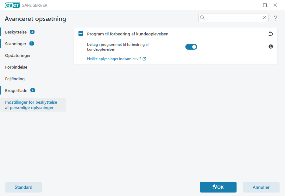The width and height of the screenshot is (285, 196).
Task: Clear the search field with the X icon
Action: point(264,18)
